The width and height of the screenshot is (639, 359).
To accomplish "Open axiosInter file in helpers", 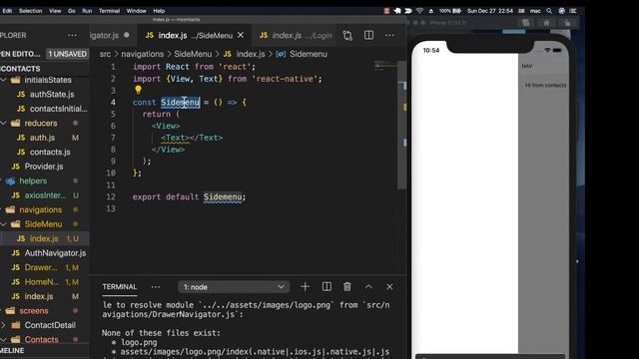I will tap(45, 195).
